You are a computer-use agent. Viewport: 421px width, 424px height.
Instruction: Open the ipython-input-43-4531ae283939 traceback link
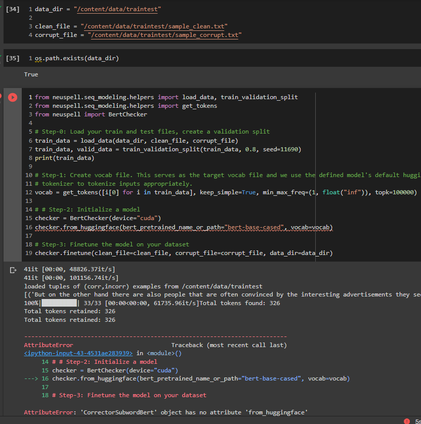78,354
